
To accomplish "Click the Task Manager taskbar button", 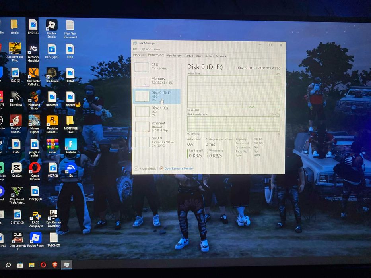I will tap(67, 264).
